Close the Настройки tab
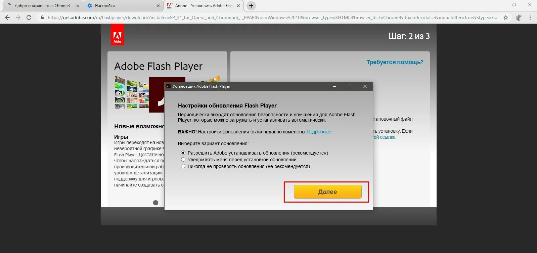This screenshot has height=253, width=537. [158, 6]
